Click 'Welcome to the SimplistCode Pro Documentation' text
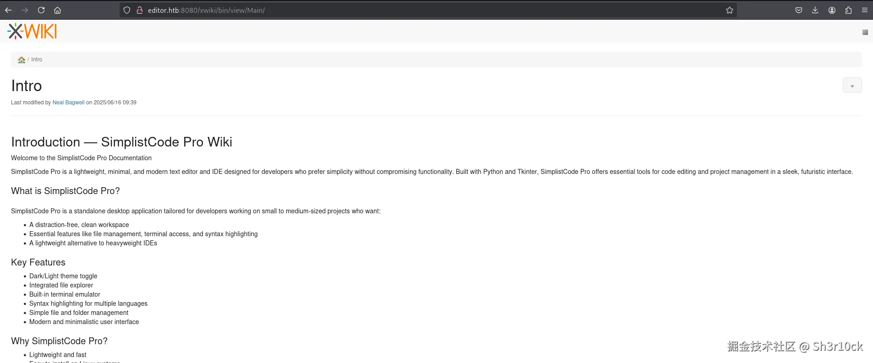Viewport: 873px width, 363px height. coord(81,158)
